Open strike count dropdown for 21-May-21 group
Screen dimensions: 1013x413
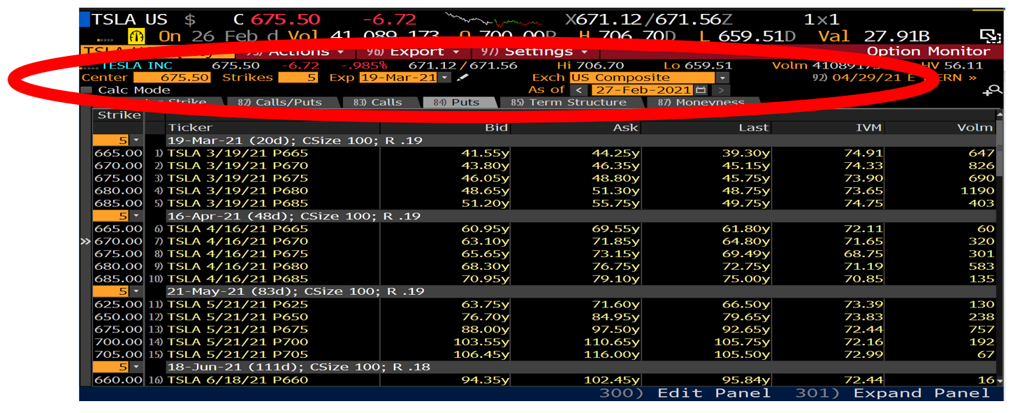(136, 291)
